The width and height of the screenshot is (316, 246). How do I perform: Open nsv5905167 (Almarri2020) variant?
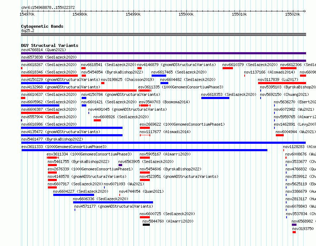click(165, 154)
